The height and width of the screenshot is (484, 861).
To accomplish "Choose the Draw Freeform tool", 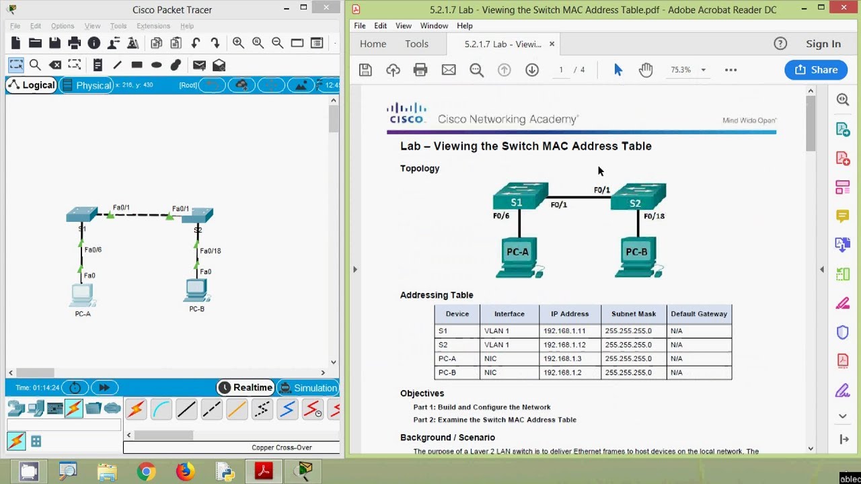I will (176, 65).
